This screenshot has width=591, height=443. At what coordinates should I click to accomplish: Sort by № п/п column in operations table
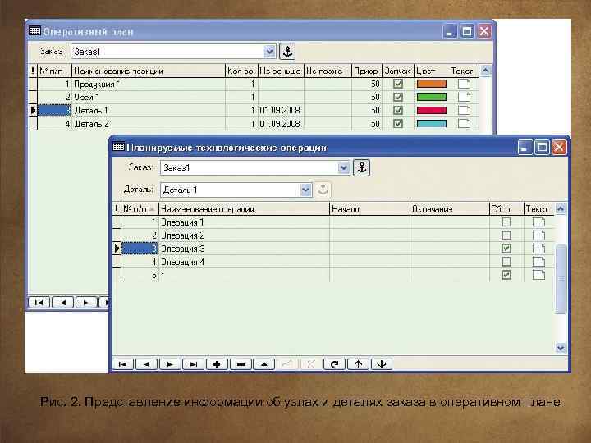pos(139,208)
